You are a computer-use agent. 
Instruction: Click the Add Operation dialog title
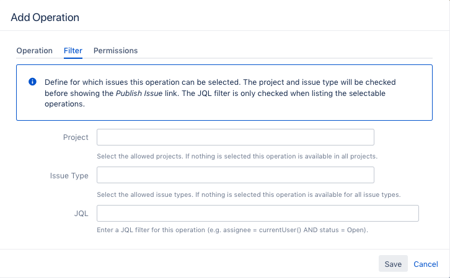45,17
